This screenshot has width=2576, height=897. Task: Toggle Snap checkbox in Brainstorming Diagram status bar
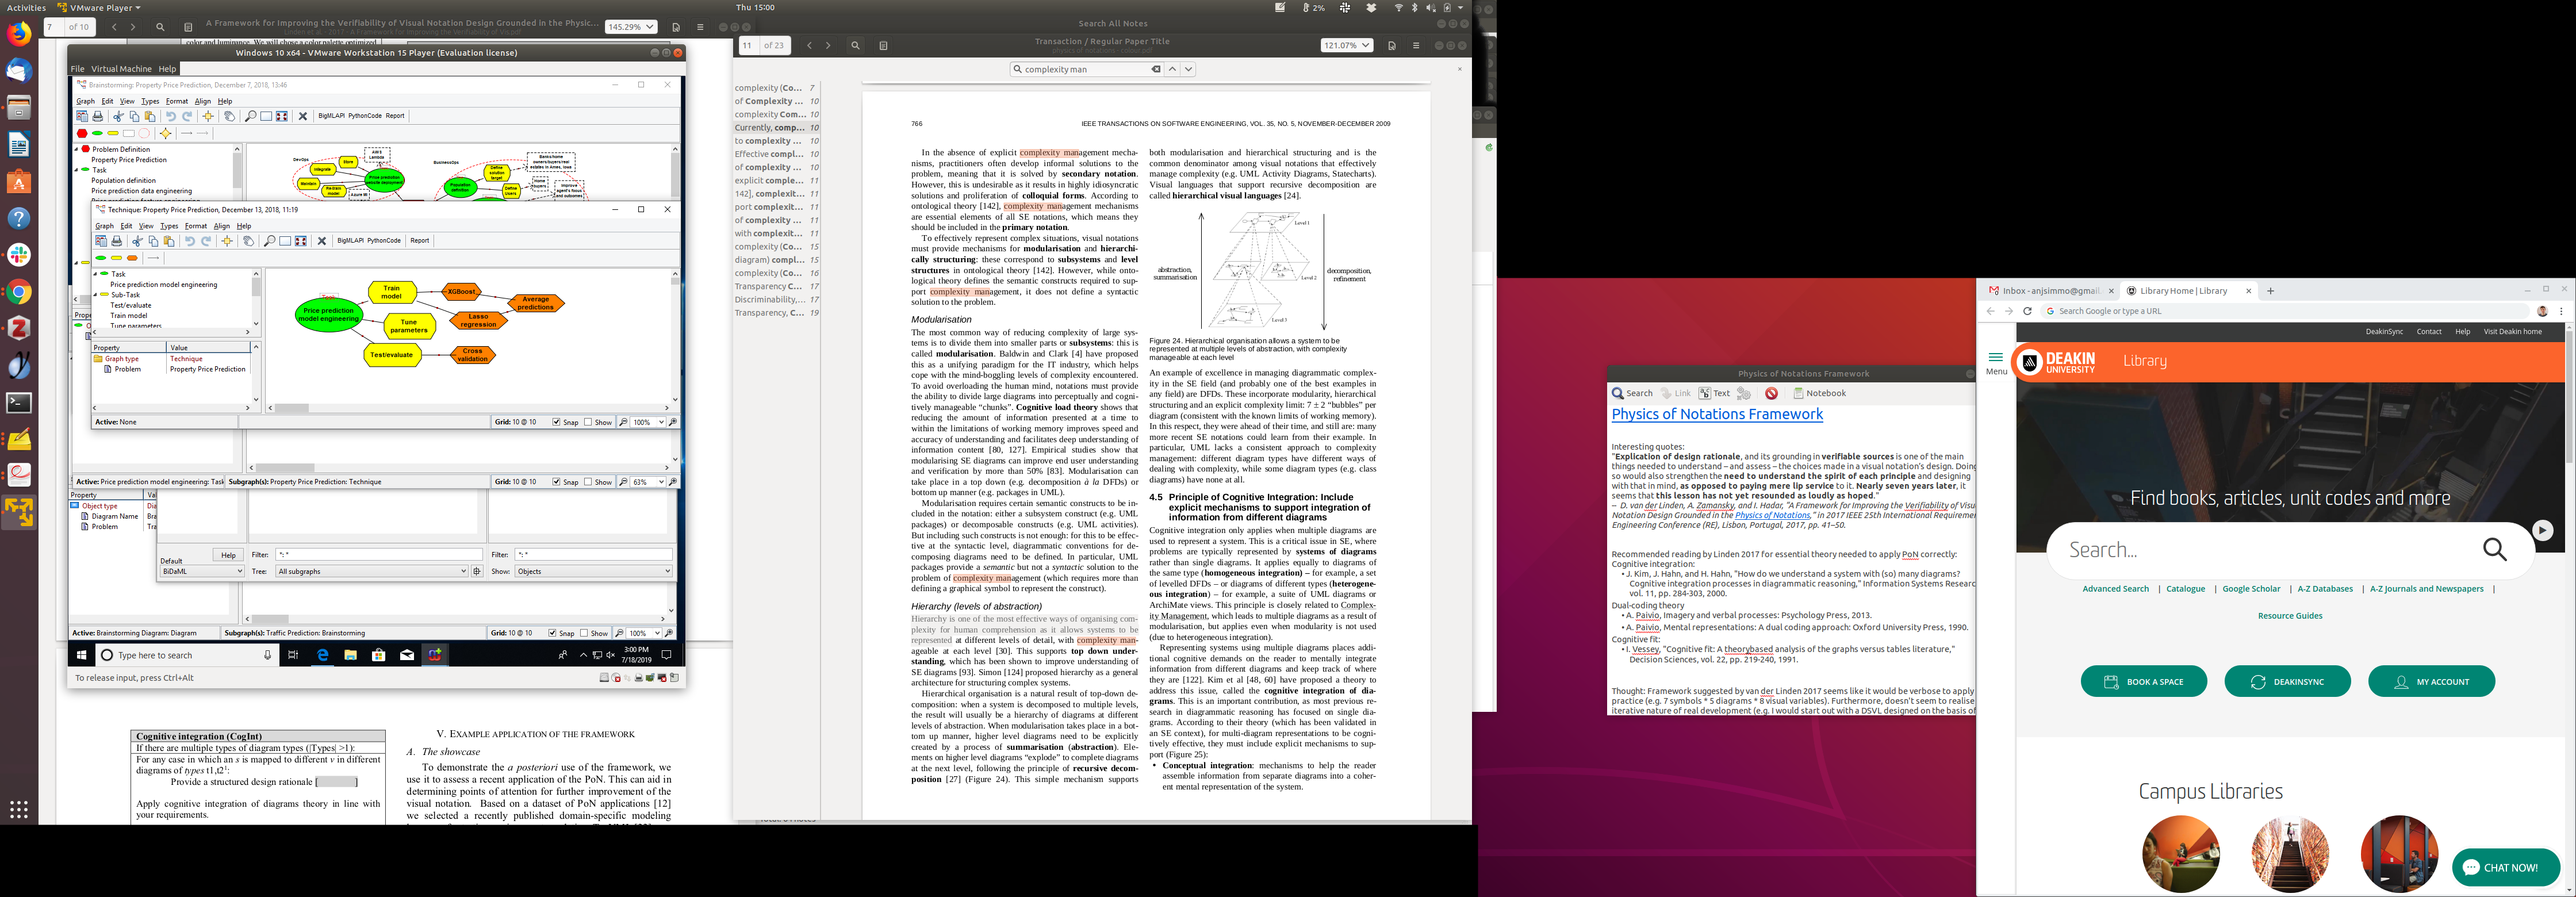[552, 633]
